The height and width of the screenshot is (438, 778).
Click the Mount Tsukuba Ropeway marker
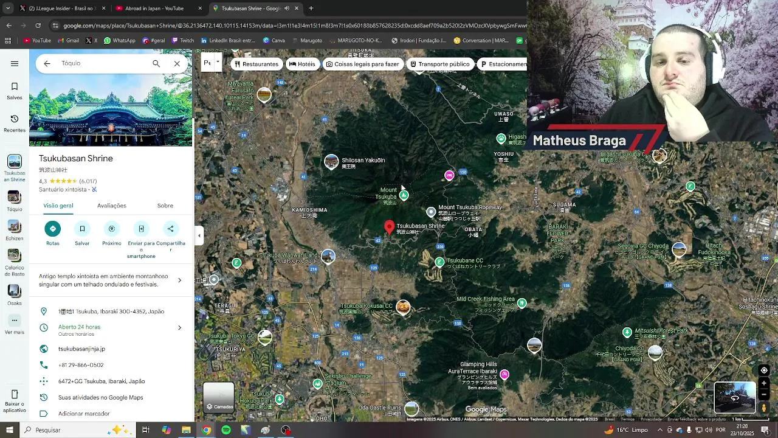coord(431,212)
